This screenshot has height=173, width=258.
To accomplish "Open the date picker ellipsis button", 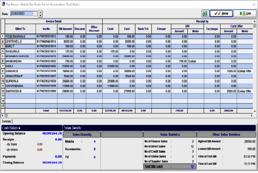I will click(x=36, y=14).
